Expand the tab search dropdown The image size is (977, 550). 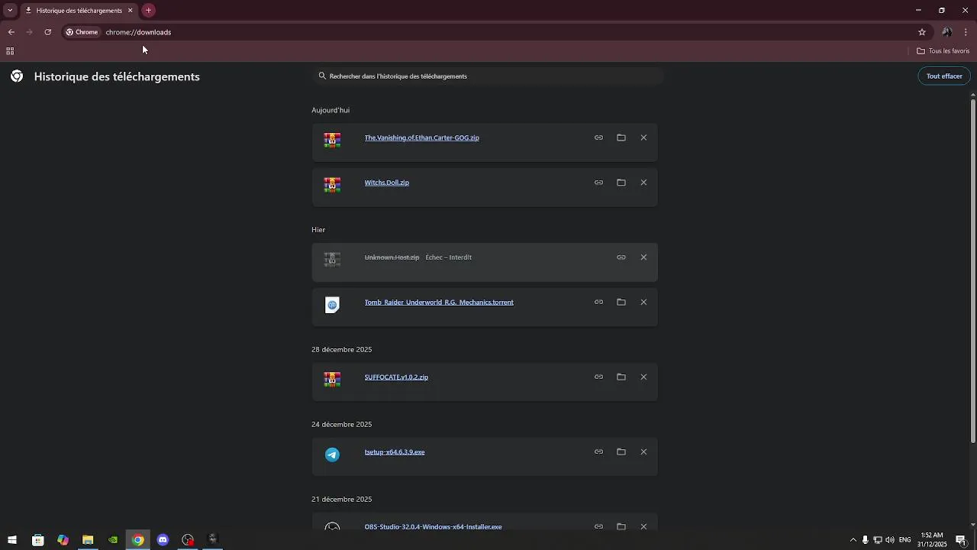[x=10, y=11]
